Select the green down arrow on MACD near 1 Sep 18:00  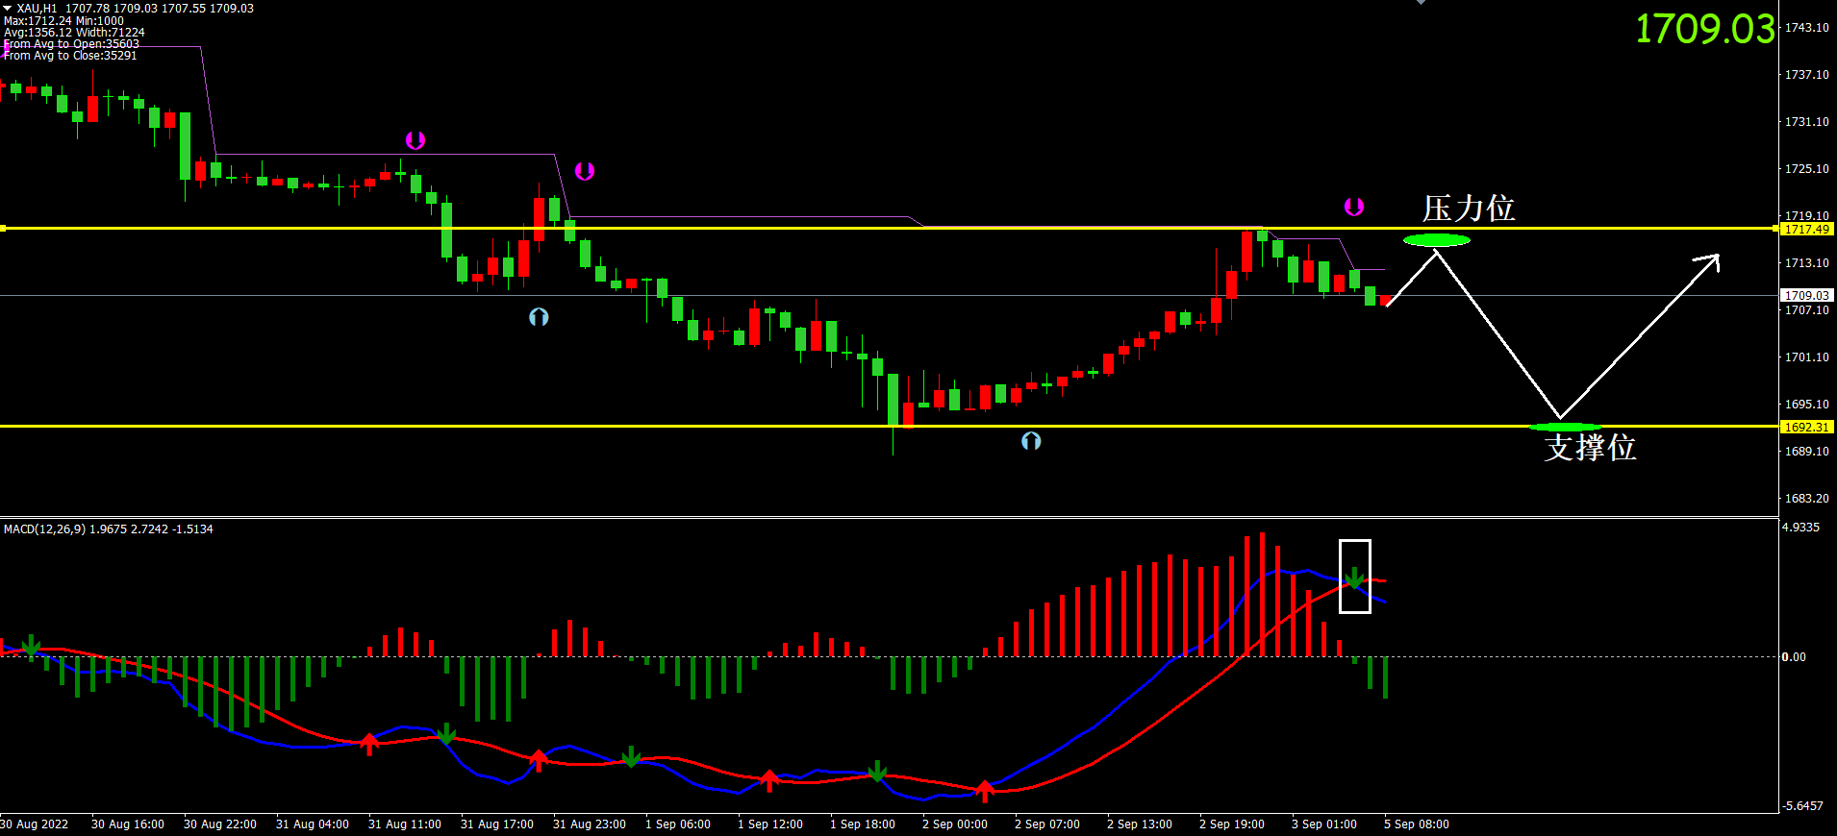(877, 771)
